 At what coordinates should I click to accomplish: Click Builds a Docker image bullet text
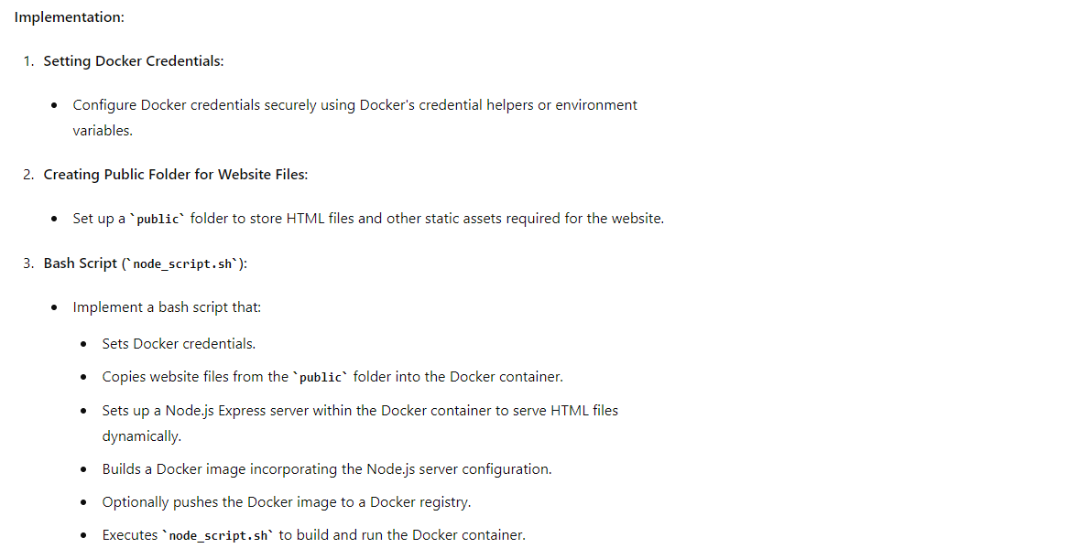pos(327,468)
